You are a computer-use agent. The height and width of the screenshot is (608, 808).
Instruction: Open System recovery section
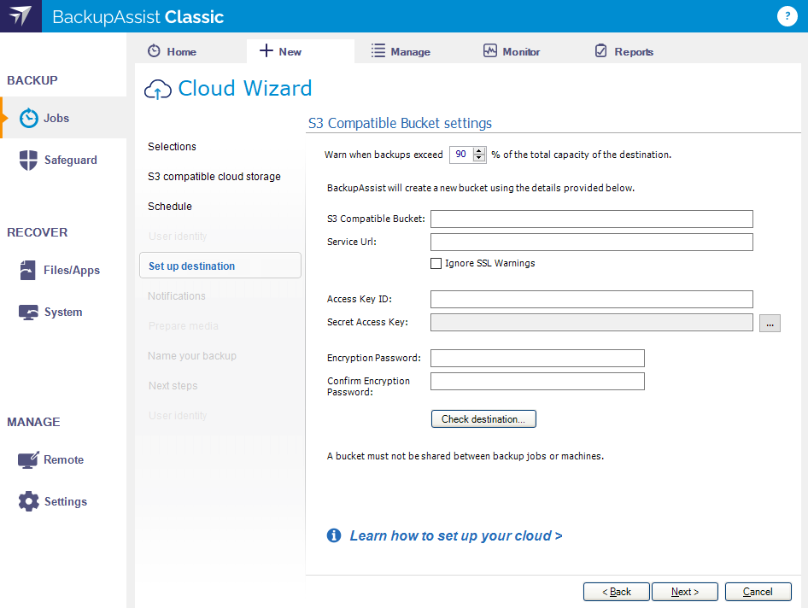(x=63, y=313)
